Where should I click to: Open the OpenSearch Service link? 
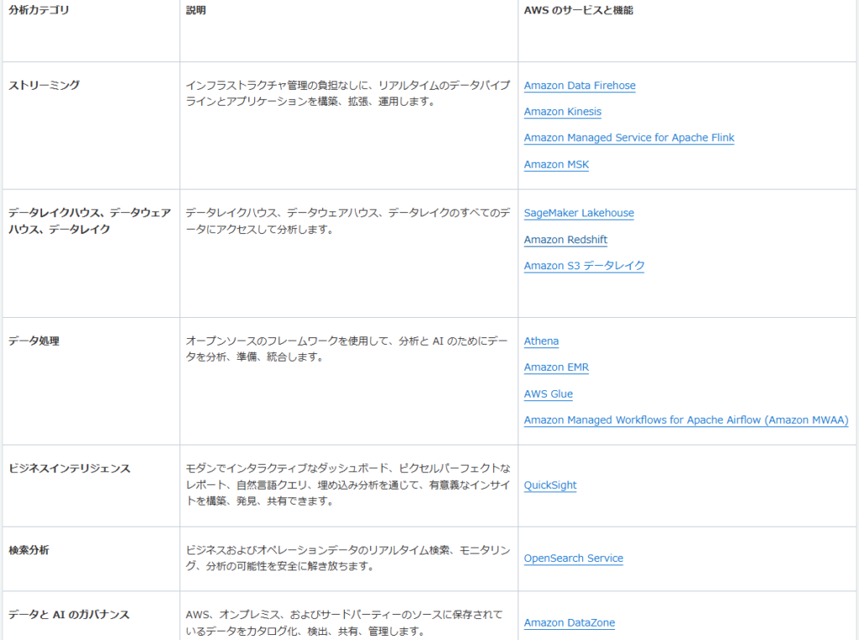pos(573,559)
